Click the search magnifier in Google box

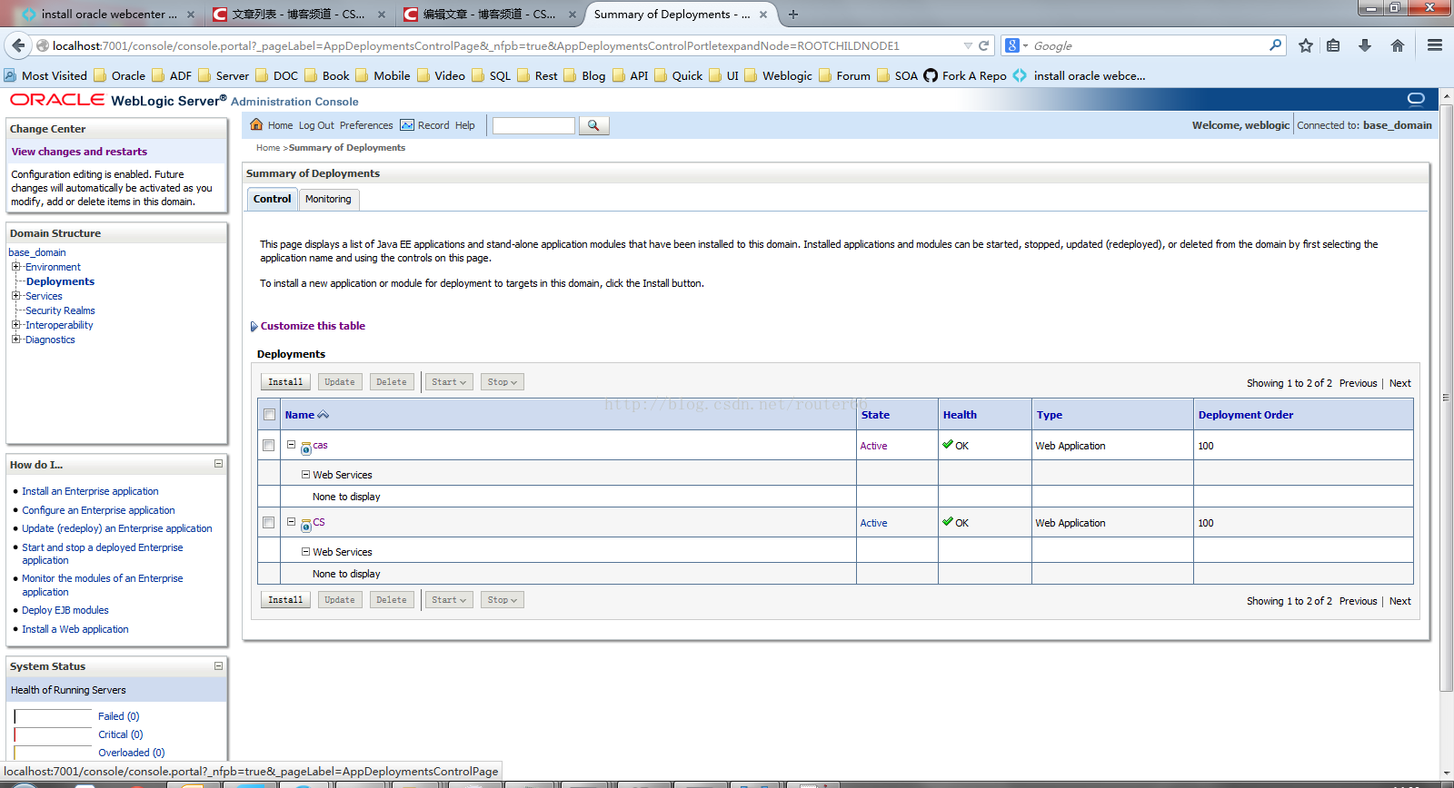(x=1276, y=44)
